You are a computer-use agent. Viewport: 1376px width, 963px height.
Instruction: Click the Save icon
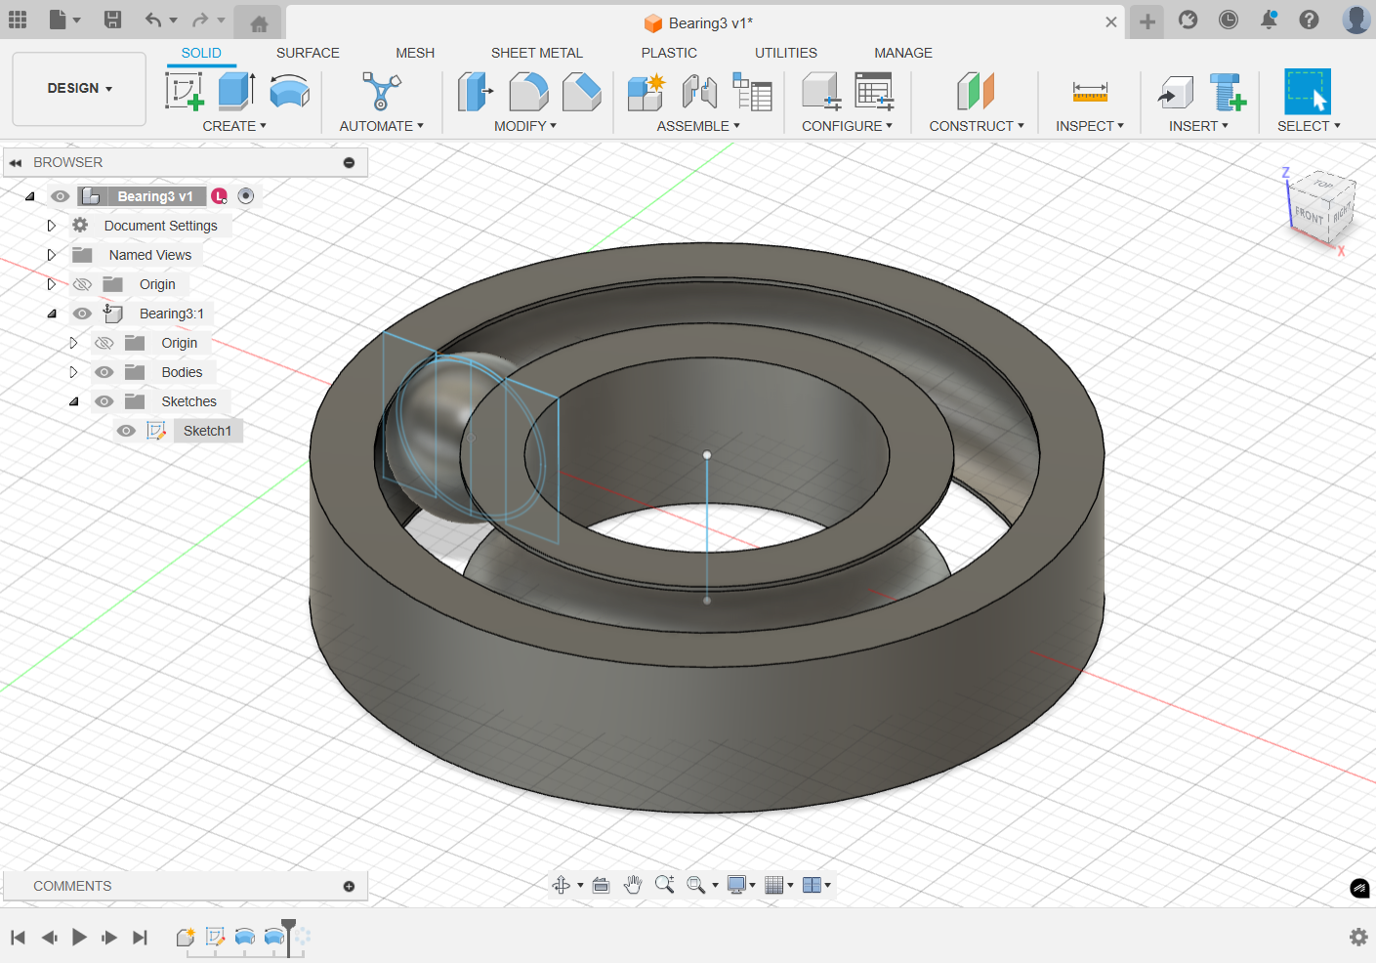point(112,20)
